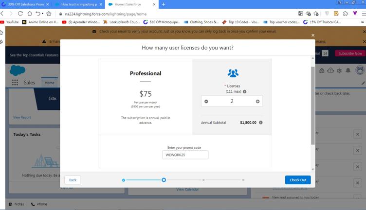This screenshot has width=366, height=210.
Task: Click the browser back arrow
Action: pyautogui.click(x=2, y=14)
